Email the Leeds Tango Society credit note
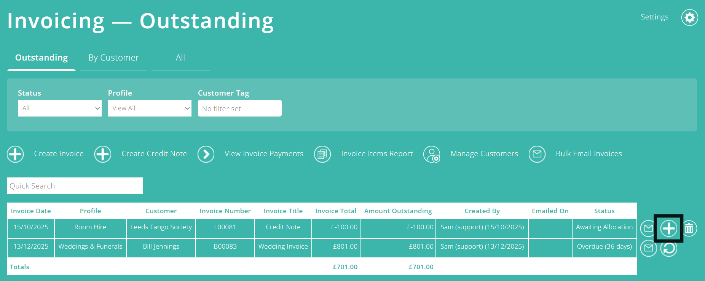This screenshot has height=281, width=705. 648,228
